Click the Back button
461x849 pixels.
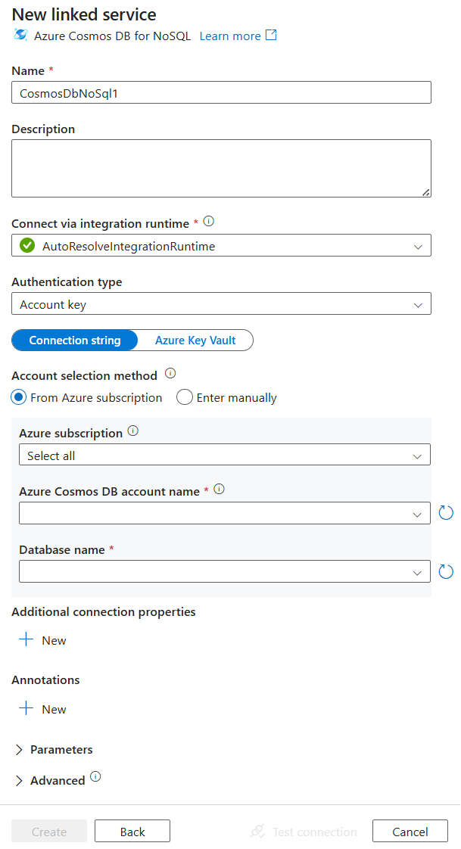(132, 830)
